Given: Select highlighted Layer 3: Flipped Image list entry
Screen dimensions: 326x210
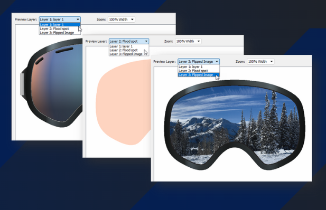Looking at the screenshot, I should pos(199,75).
